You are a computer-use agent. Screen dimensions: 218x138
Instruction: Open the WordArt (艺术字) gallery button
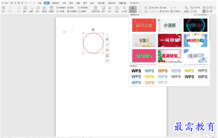(133, 9)
